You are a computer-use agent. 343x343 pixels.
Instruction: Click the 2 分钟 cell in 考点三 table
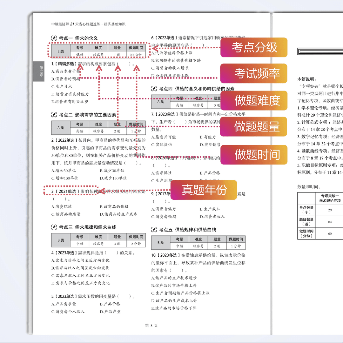(x=136, y=244)
